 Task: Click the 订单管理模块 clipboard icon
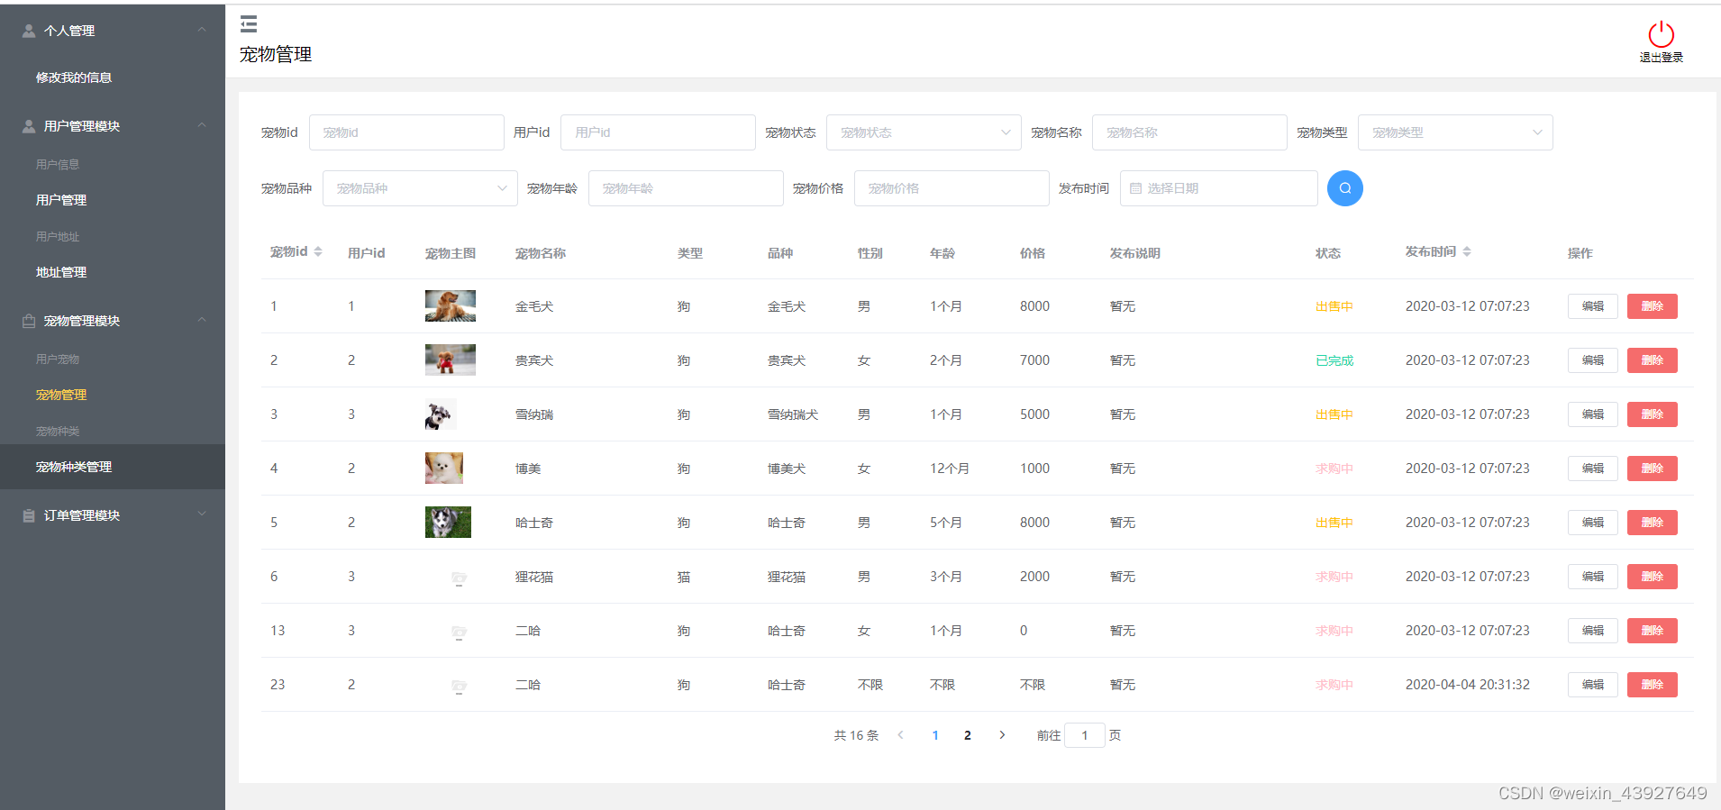pyautogui.click(x=29, y=515)
